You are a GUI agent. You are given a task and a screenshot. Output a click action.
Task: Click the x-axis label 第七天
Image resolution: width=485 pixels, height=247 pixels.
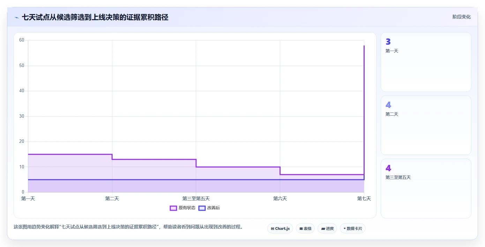click(x=364, y=198)
